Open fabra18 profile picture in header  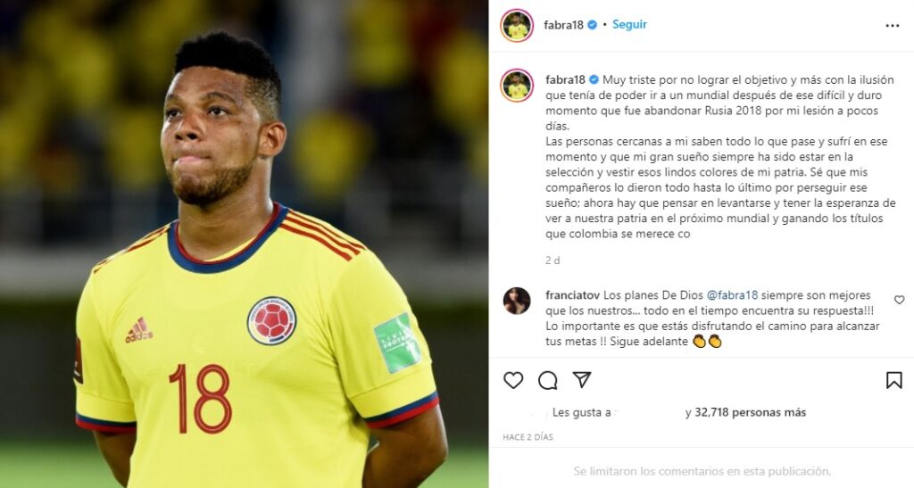click(x=517, y=26)
